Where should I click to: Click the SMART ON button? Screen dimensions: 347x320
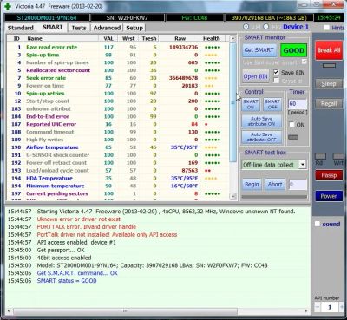click(x=251, y=104)
